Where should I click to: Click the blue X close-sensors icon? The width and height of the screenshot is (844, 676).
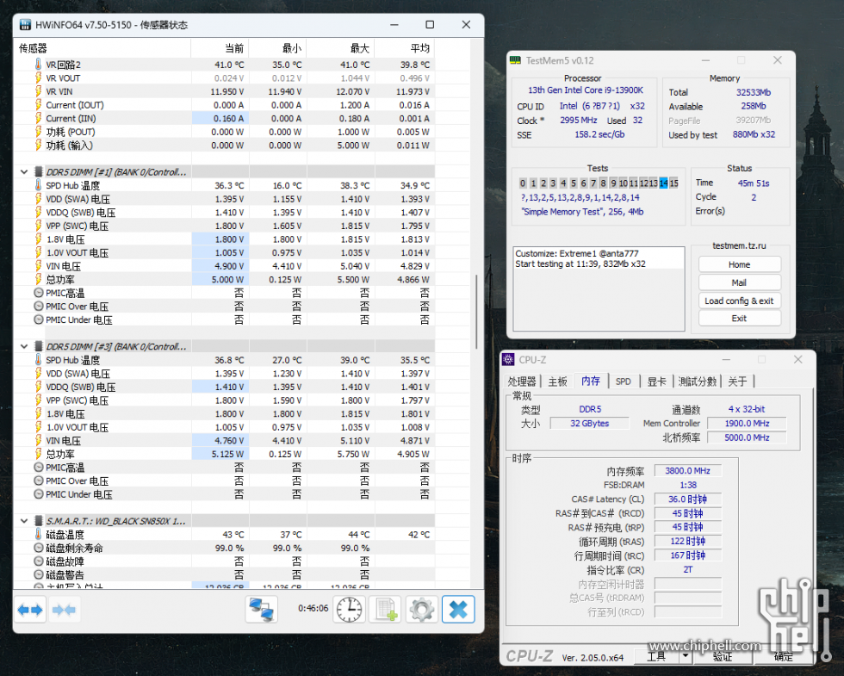(458, 610)
